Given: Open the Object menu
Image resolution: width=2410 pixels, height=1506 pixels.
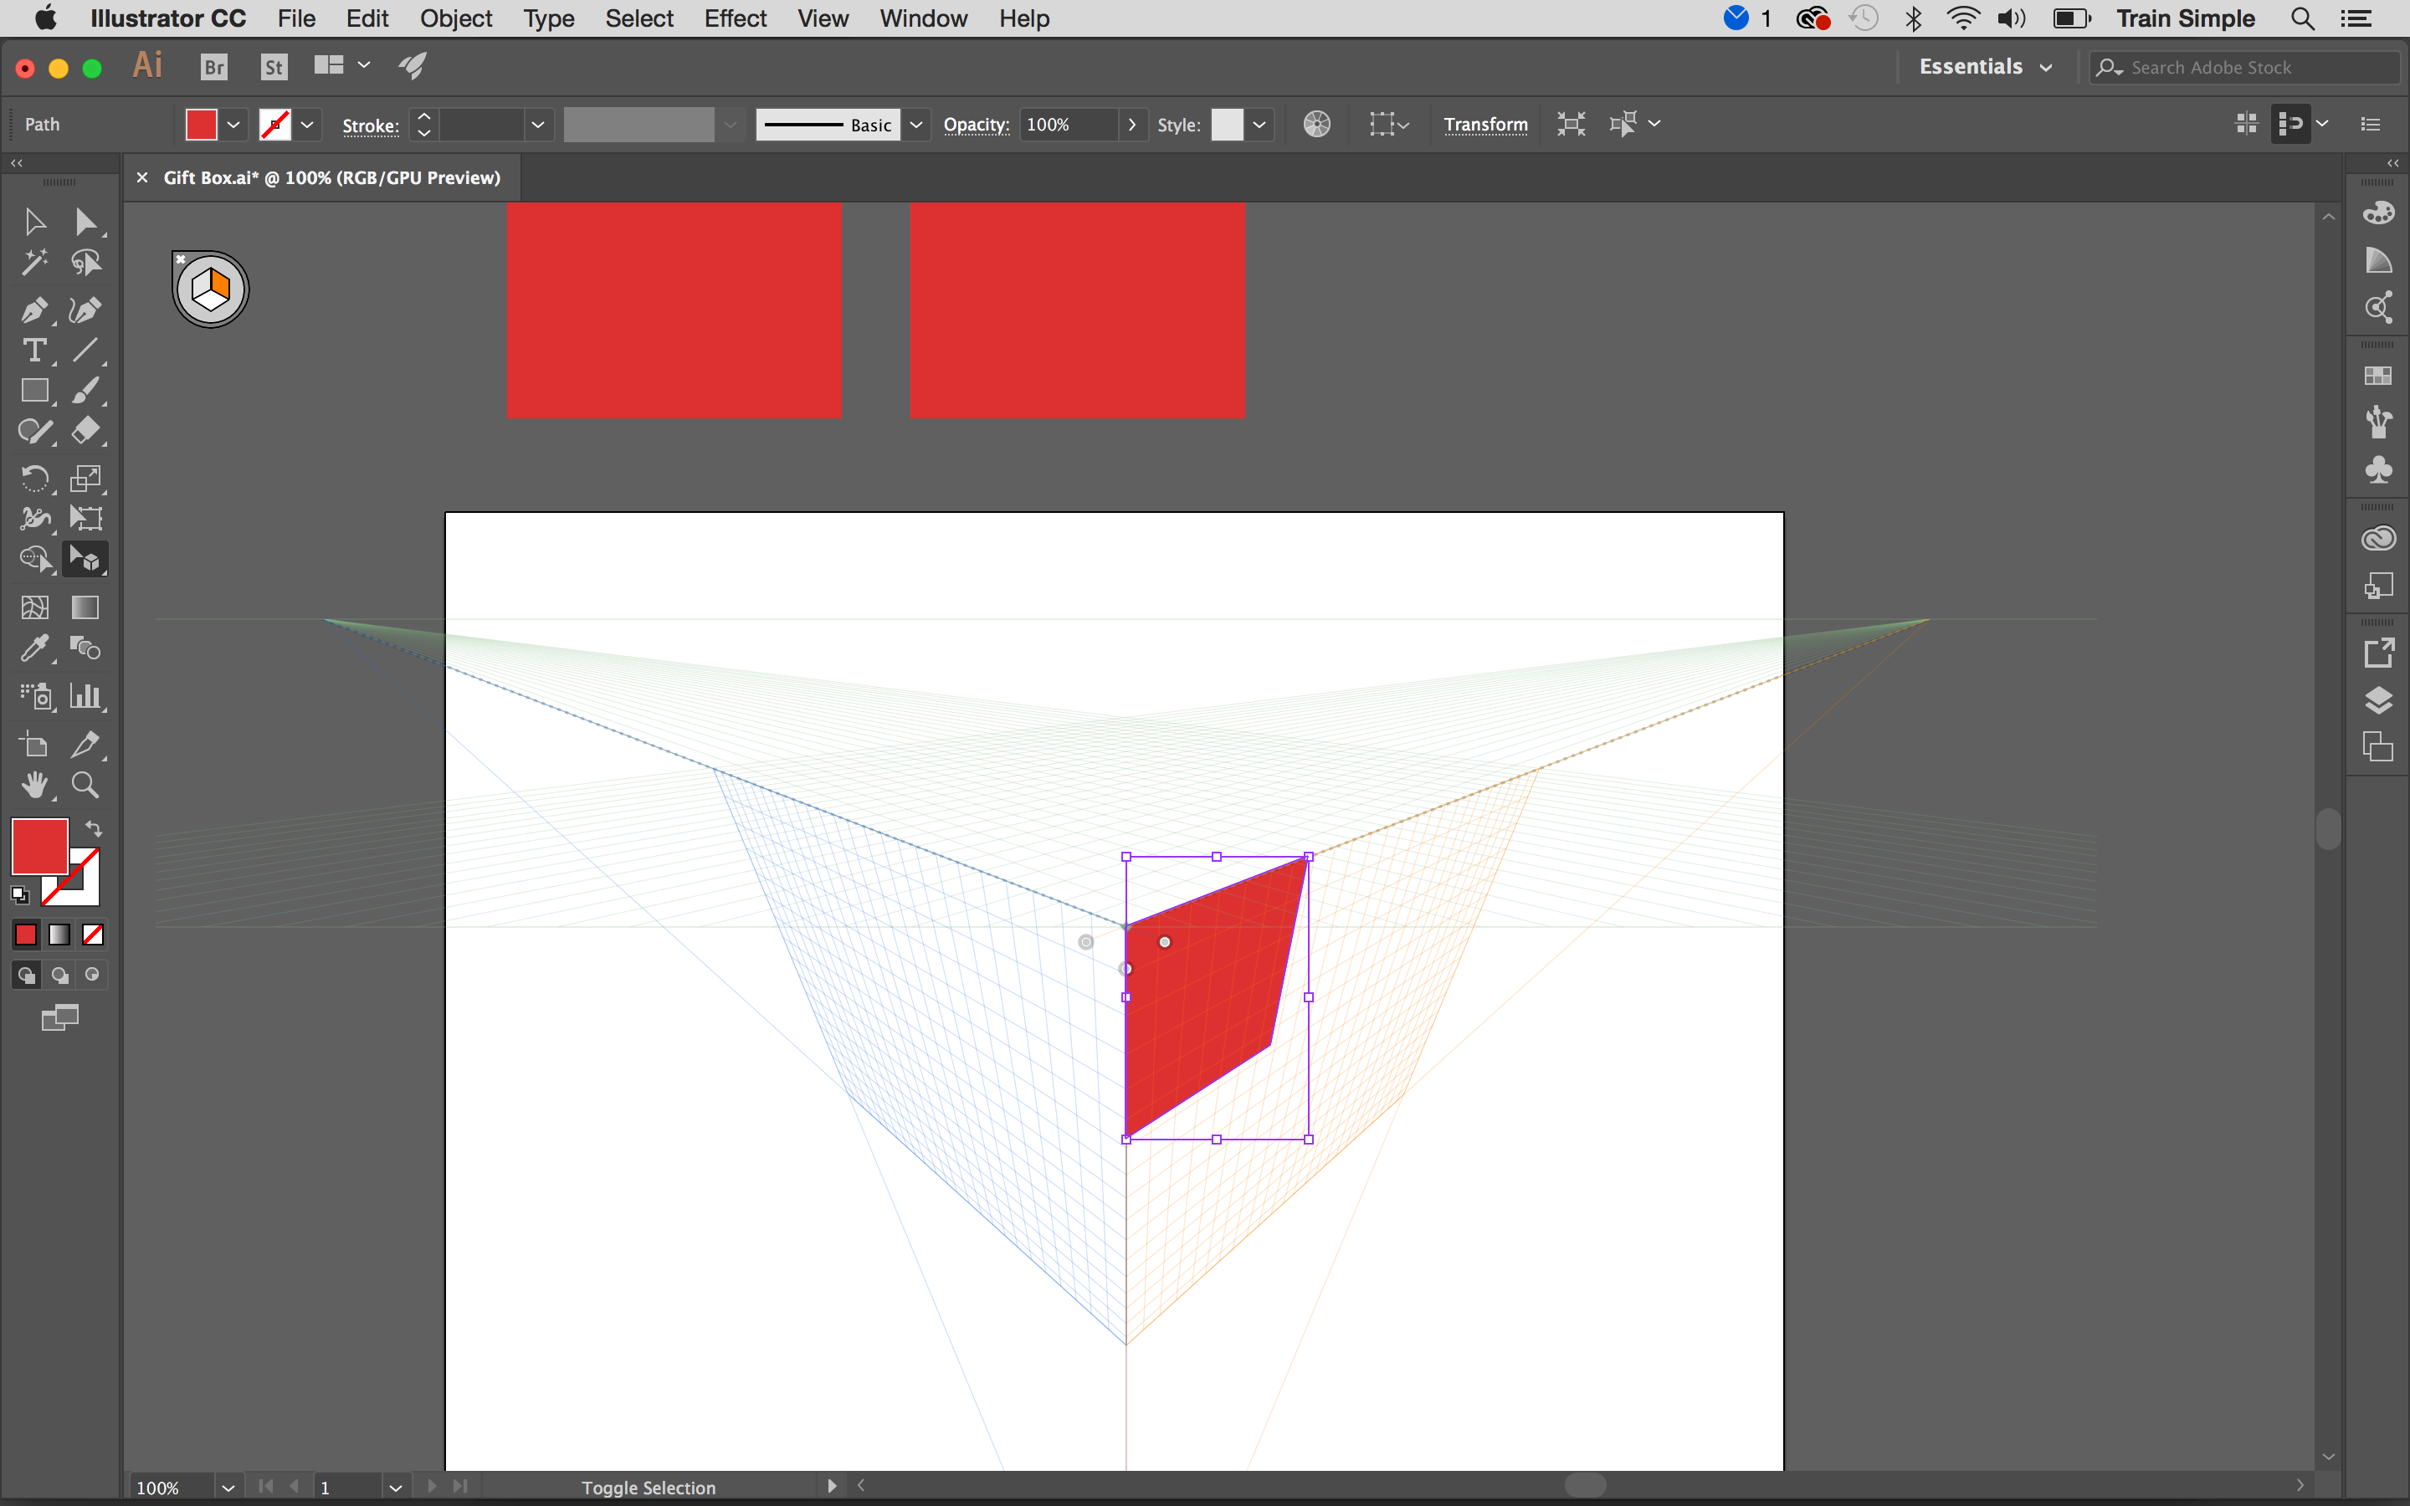Looking at the screenshot, I should tap(451, 19).
